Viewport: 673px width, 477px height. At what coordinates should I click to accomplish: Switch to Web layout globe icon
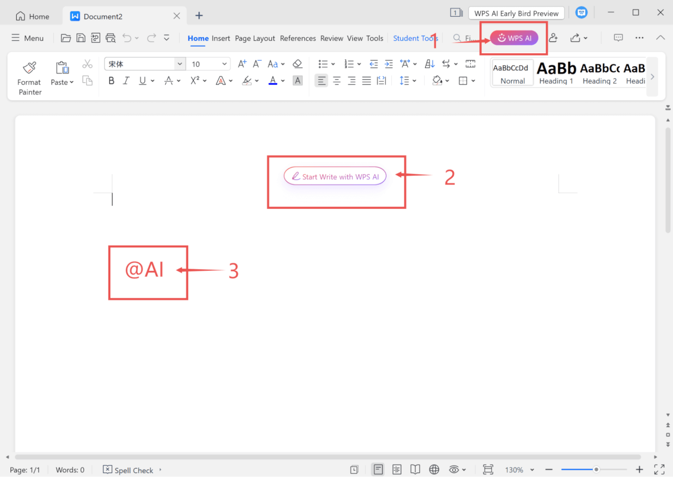[x=434, y=470]
